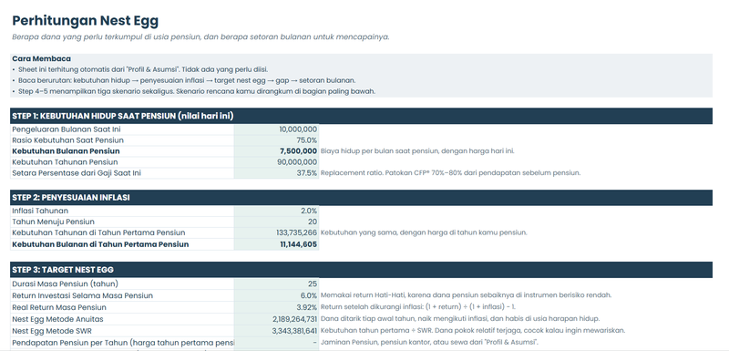The height and width of the screenshot is (351, 729).
Task: Click the 'Kebutuhan Tahunan Pensiun' label
Action: [65, 161]
